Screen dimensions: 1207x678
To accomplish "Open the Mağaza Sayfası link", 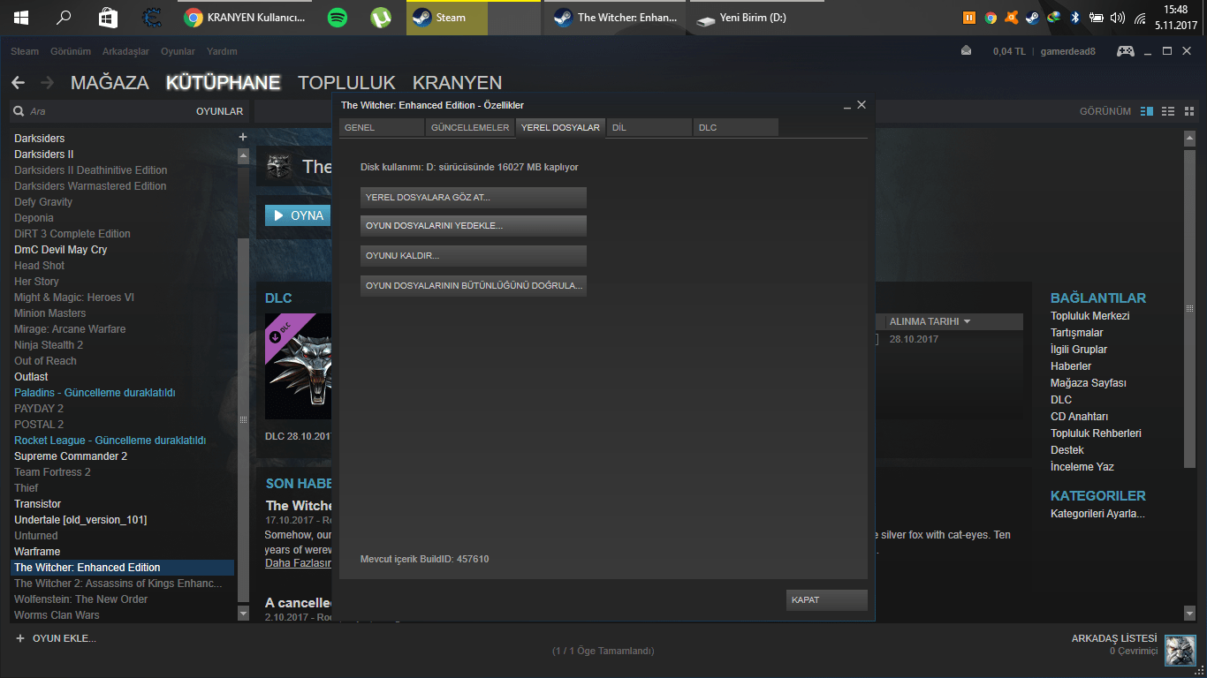I will point(1088,383).
